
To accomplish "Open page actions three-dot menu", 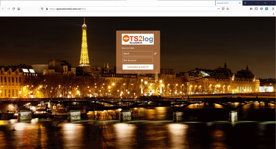I will point(219,9).
